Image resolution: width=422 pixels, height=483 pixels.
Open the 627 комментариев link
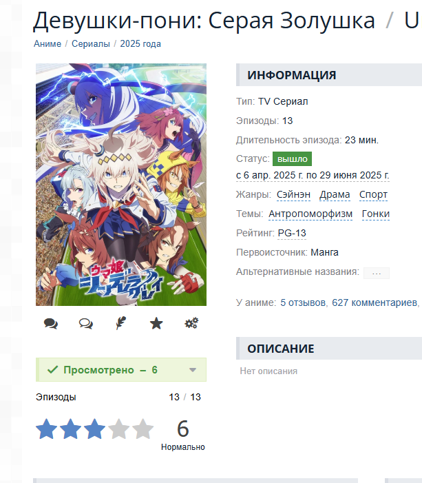point(374,302)
